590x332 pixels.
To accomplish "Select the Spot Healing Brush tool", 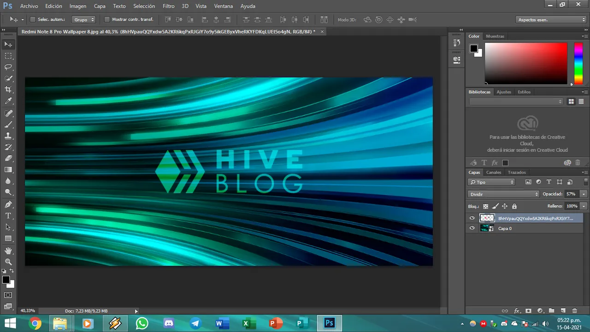I will pos(8,113).
